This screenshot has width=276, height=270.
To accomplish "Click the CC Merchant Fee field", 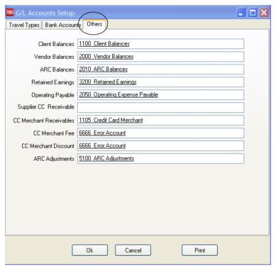I will (161, 133).
